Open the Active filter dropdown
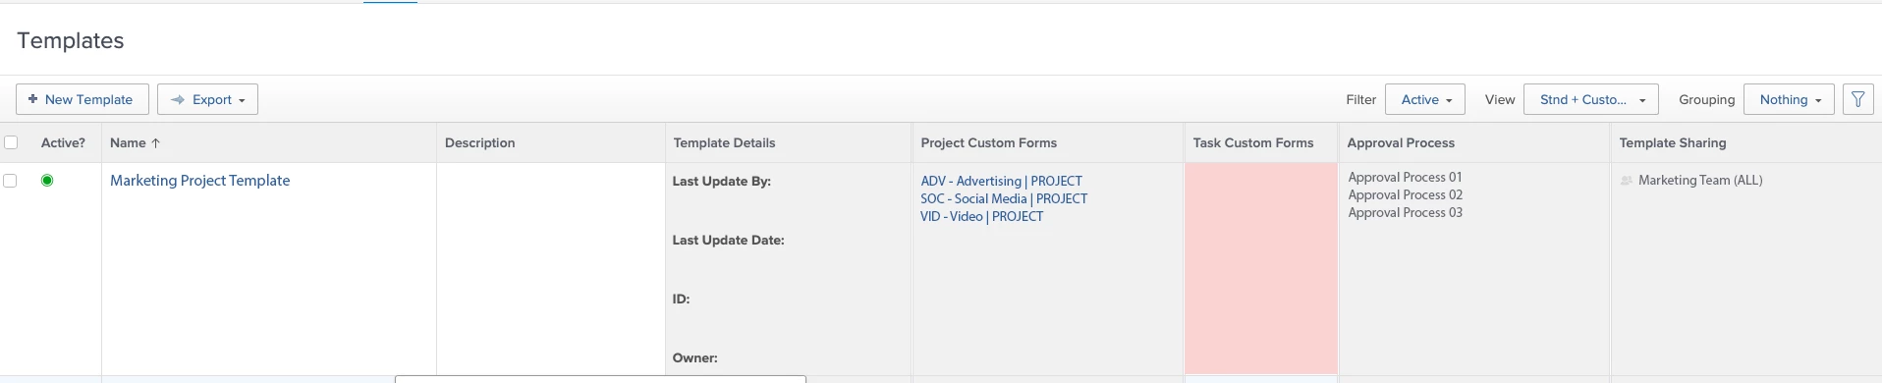Viewport: 1882px width, 383px height. point(1425,99)
